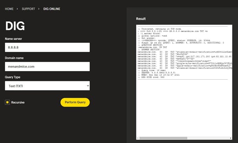Click the google-site-verification TXT record line
Viewport: 238px width, 143px height.
pos(185,63)
